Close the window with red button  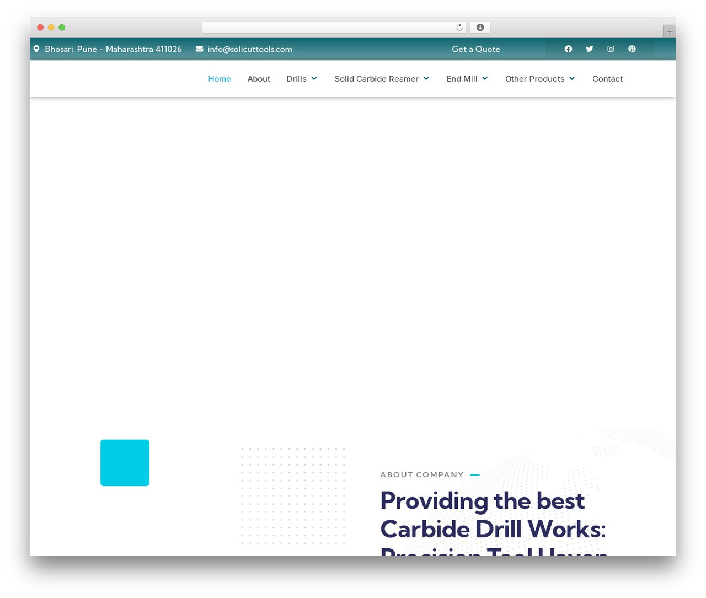tap(40, 28)
